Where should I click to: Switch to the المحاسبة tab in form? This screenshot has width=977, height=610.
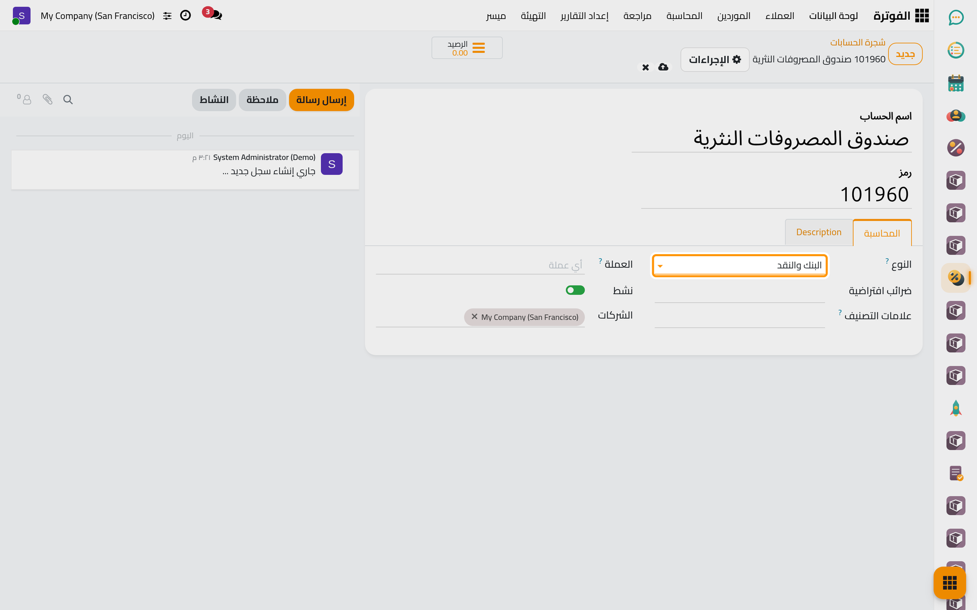[x=882, y=233]
